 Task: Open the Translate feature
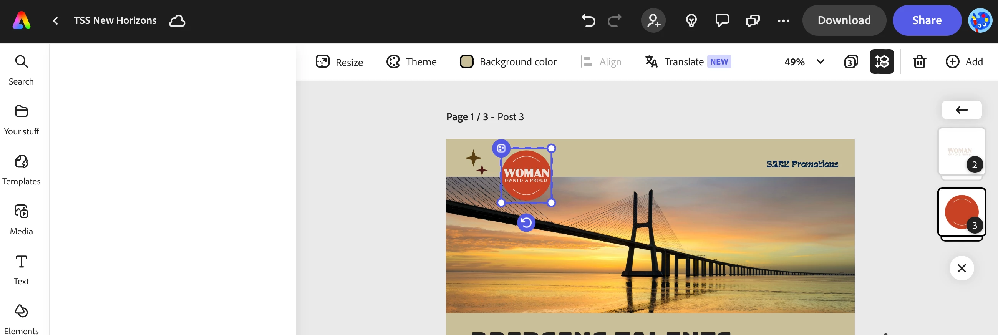(675, 62)
